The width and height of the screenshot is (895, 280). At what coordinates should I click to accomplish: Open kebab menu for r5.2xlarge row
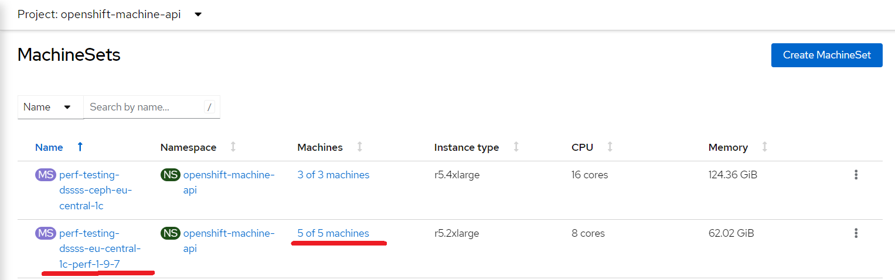856,233
